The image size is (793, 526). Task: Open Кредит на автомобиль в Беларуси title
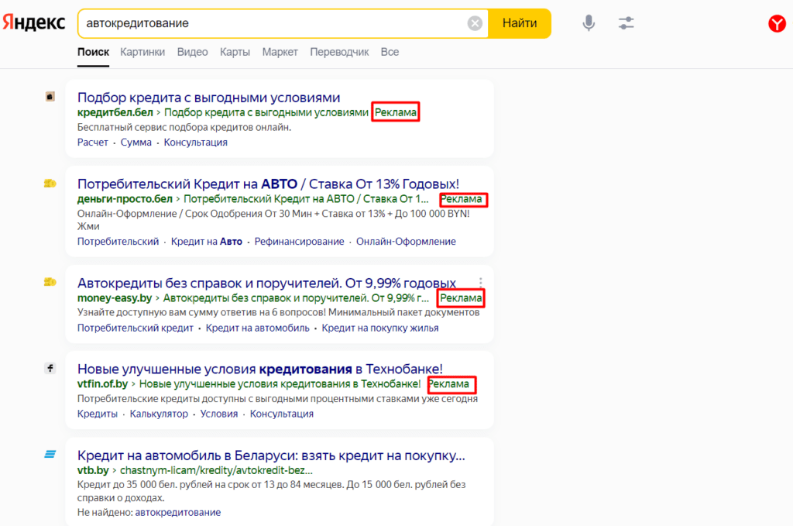tap(271, 456)
